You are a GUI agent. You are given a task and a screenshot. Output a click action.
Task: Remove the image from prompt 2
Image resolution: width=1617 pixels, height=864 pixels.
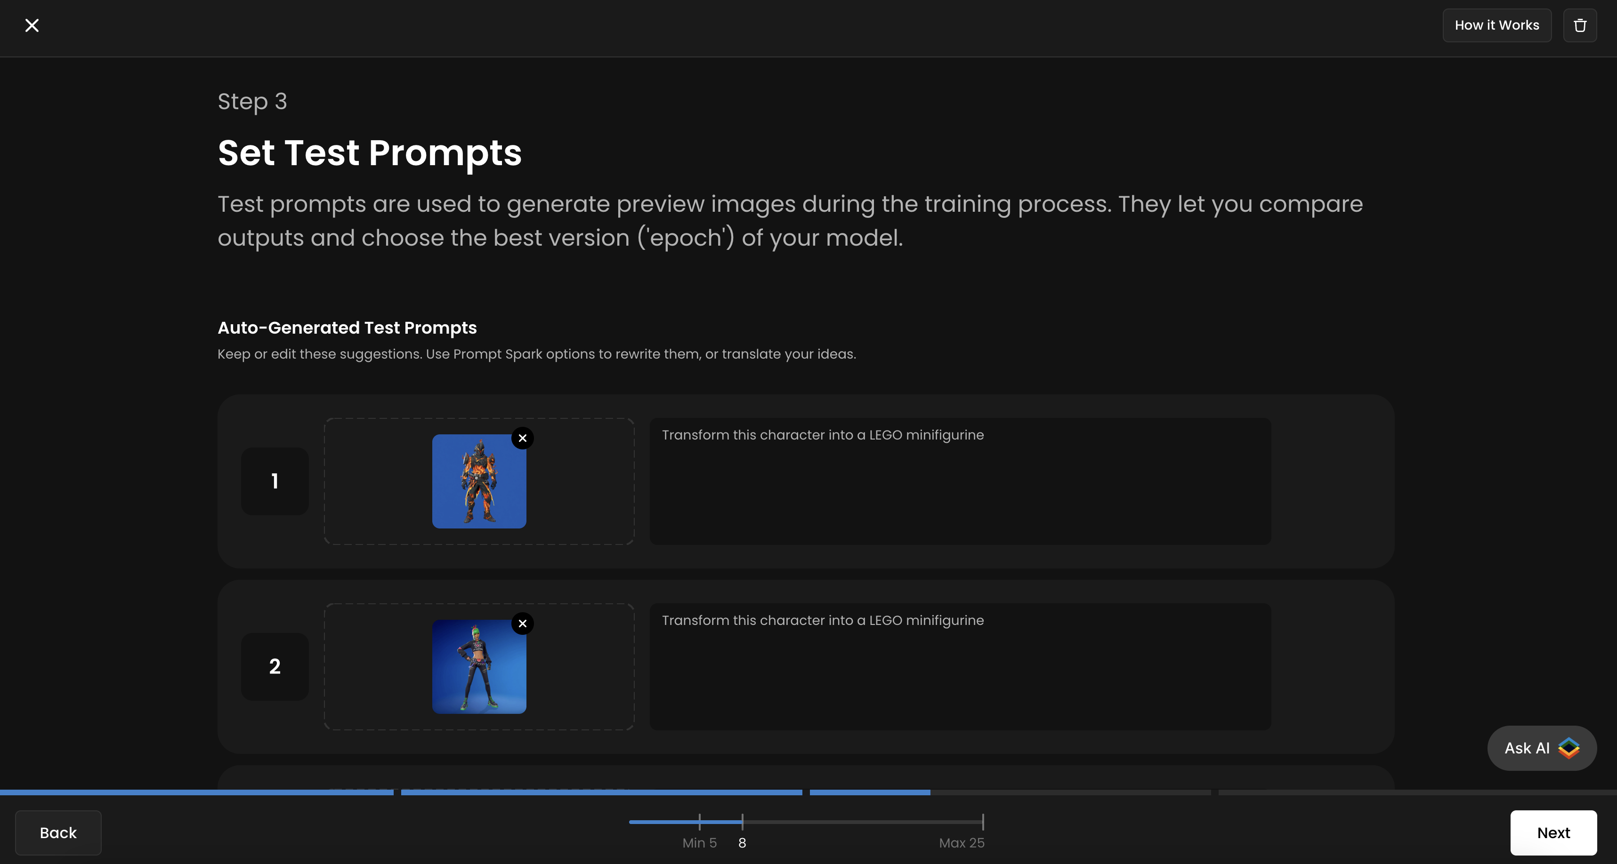522,623
